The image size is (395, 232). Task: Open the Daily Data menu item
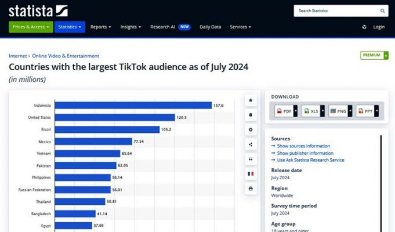point(210,27)
